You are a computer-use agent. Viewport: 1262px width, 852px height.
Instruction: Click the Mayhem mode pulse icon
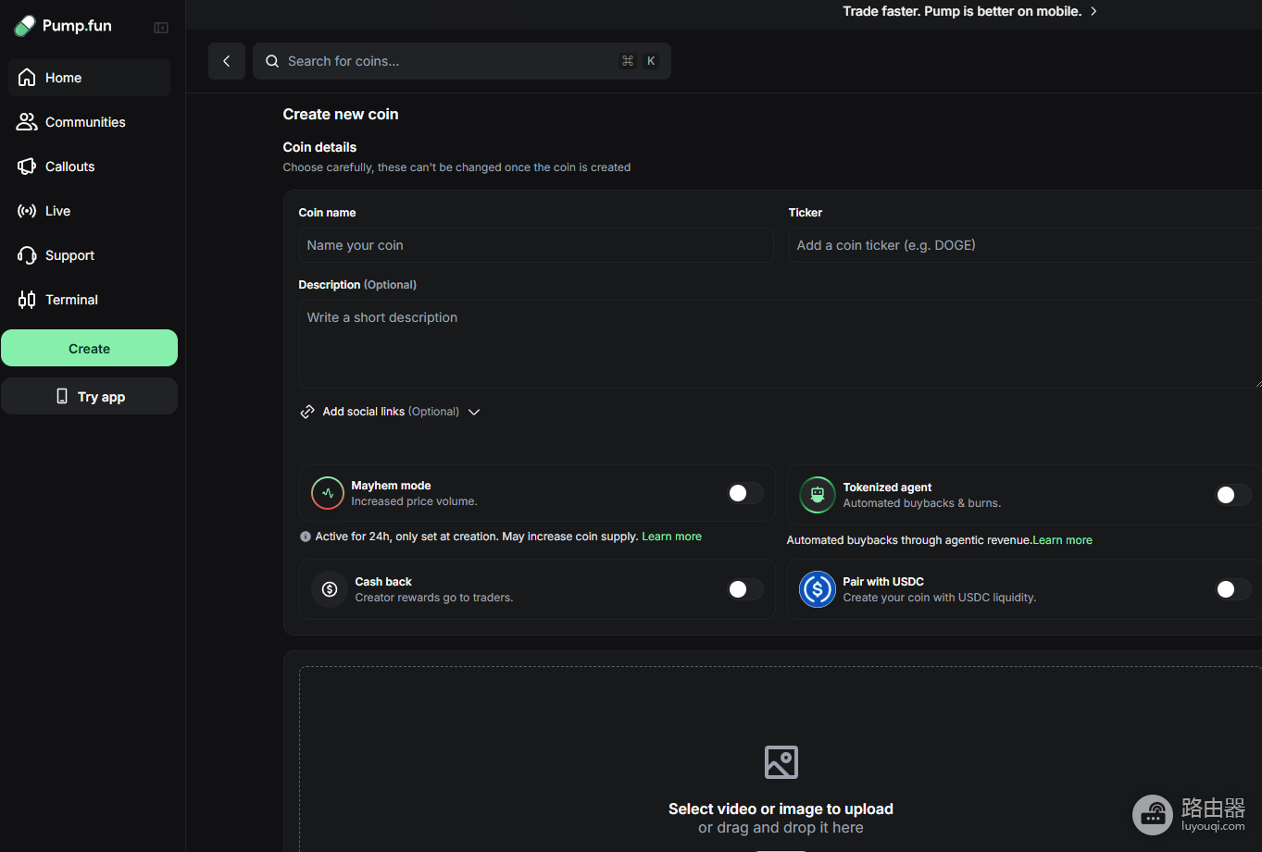click(x=328, y=493)
